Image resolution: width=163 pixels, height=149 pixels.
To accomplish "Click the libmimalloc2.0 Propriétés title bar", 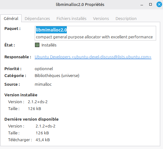I will [x=80, y=5].
